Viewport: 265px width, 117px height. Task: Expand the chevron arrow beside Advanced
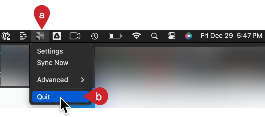click(x=83, y=80)
